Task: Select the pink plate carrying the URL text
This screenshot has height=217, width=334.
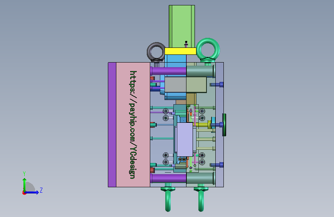Action: [133, 125]
